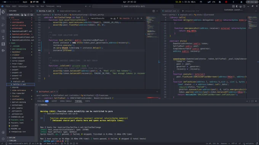
Task: Click the language mode in status bar
Action: pos(249,143)
